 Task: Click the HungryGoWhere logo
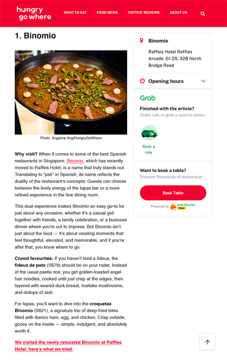[34, 13]
